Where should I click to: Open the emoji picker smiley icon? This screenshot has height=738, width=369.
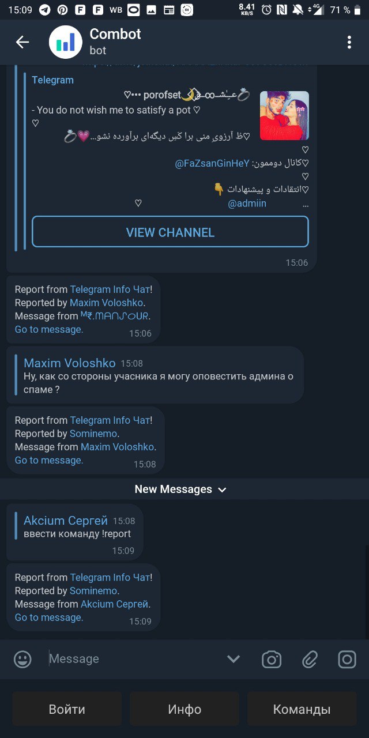point(22,659)
